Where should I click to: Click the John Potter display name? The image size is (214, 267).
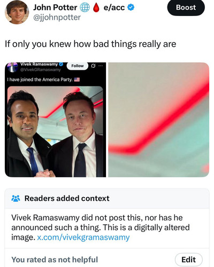[x=55, y=7]
